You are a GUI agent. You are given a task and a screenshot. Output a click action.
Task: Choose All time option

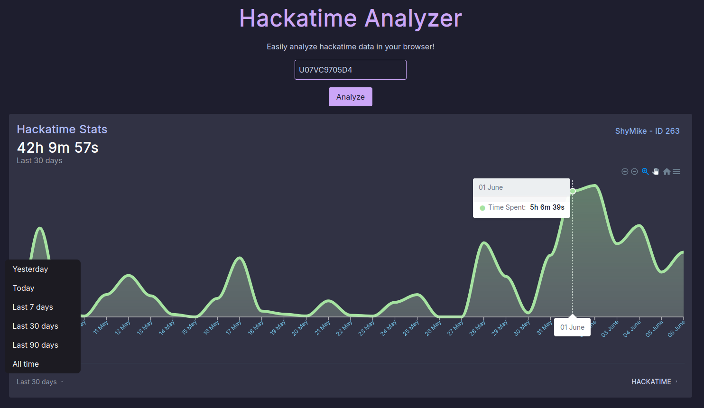click(x=43, y=364)
